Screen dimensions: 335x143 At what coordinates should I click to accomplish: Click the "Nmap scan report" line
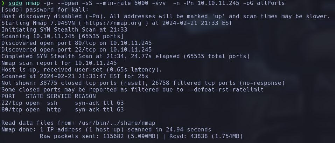pos(59,63)
